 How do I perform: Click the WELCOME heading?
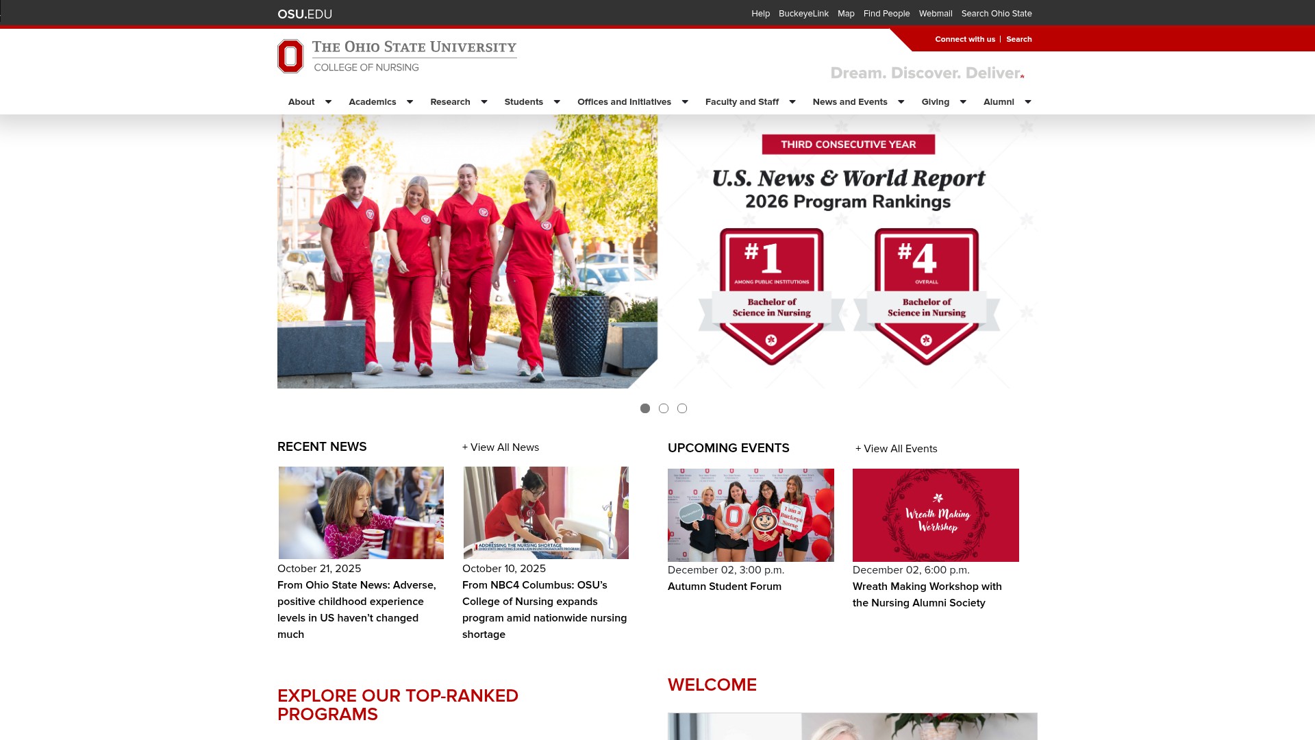coord(712,685)
